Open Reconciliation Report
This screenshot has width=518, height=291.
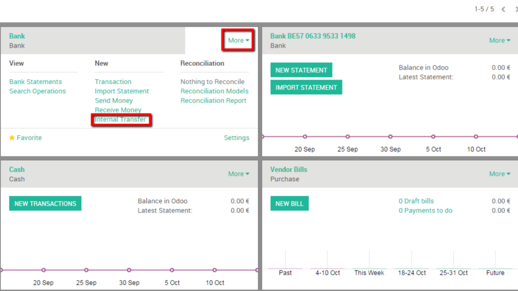pos(213,100)
